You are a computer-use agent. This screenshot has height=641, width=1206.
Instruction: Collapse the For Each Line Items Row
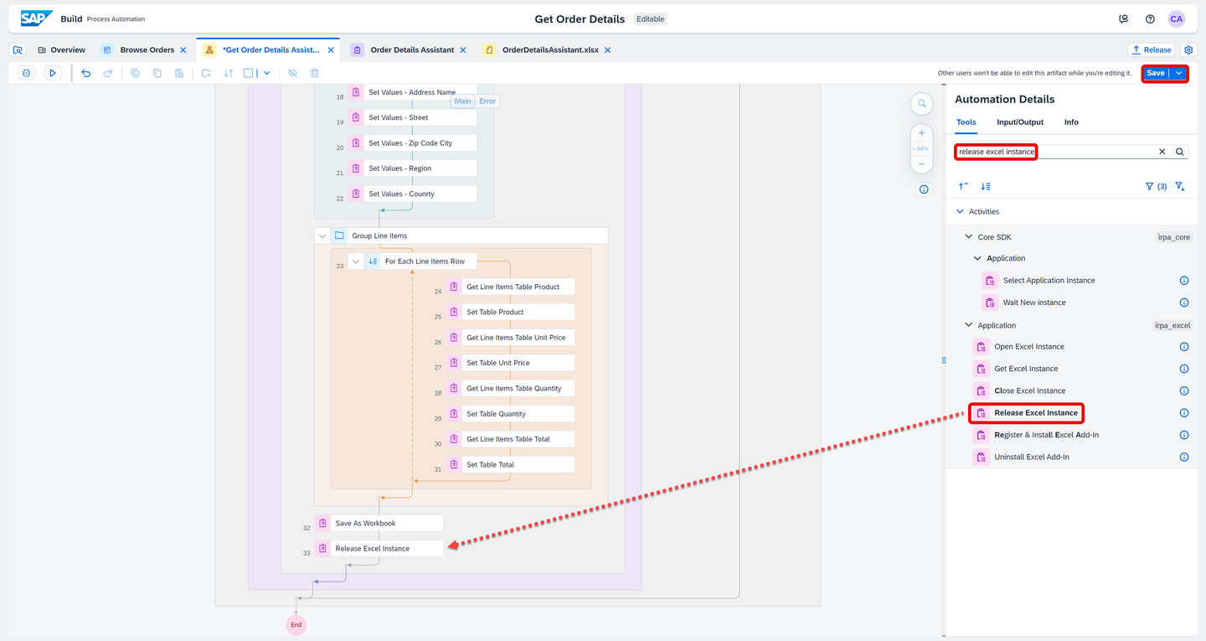(x=355, y=261)
